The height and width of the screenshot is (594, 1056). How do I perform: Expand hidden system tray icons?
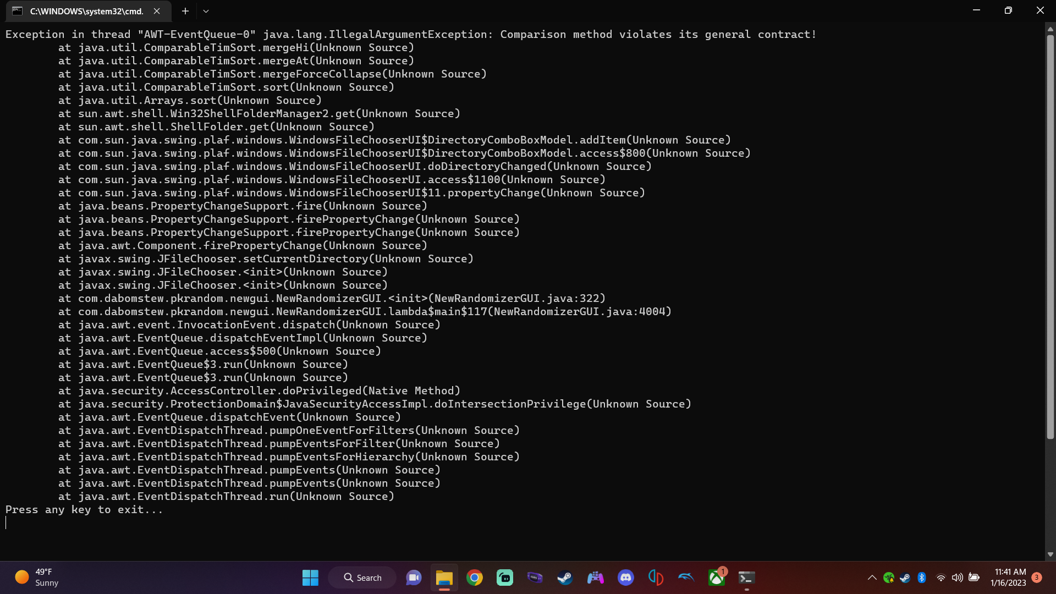tap(872, 577)
